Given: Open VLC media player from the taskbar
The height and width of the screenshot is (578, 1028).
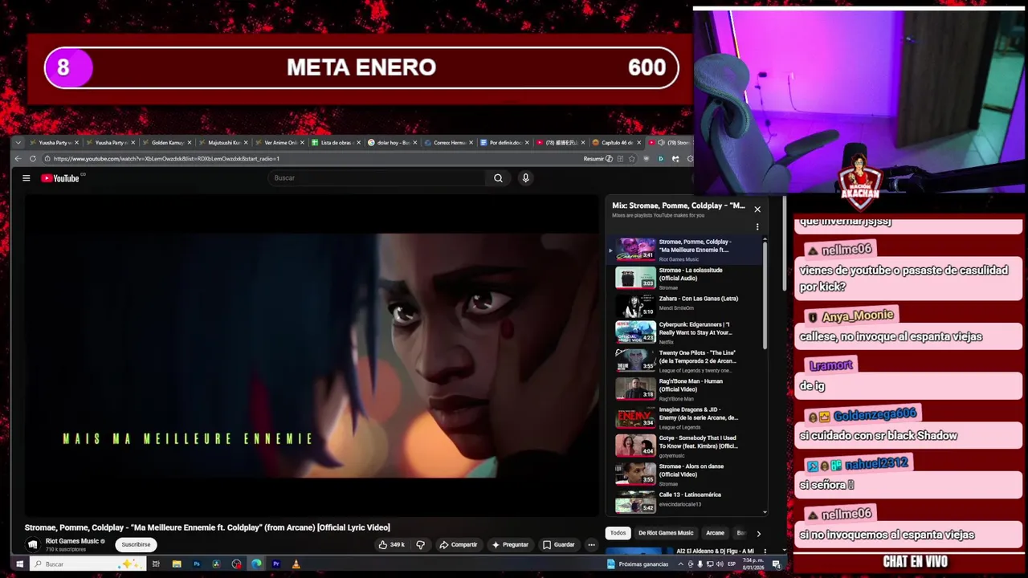Looking at the screenshot, I should pyautogui.click(x=296, y=564).
